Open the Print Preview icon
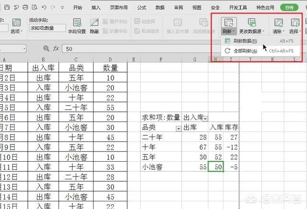The image size is (307, 209). pos(35,8)
